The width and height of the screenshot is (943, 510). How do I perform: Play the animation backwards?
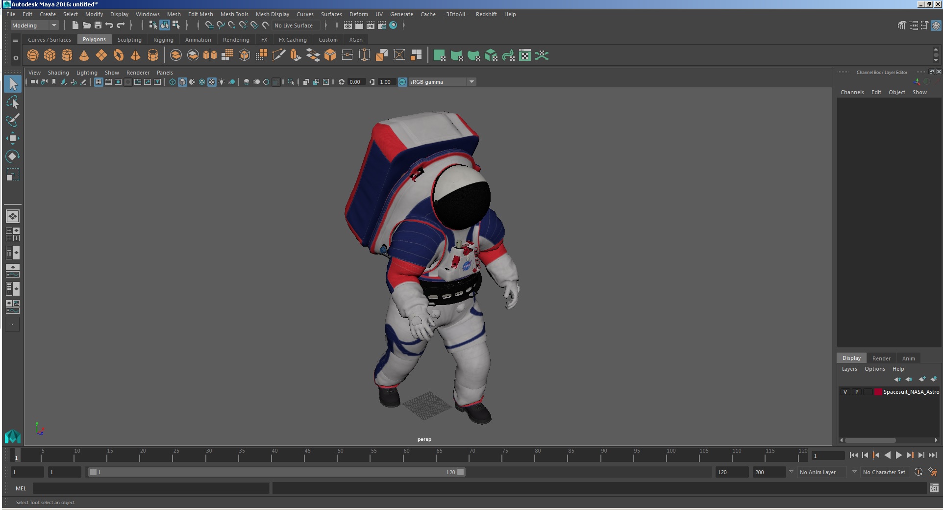tap(887, 455)
